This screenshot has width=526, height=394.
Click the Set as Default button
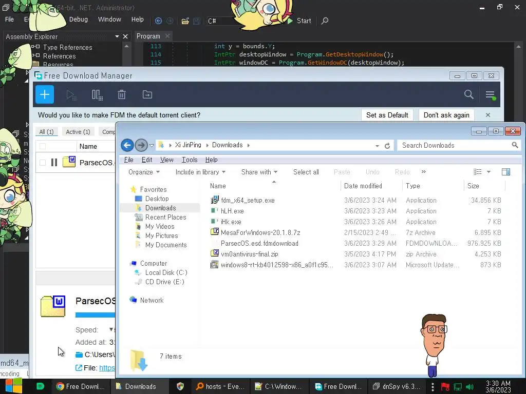(x=387, y=115)
